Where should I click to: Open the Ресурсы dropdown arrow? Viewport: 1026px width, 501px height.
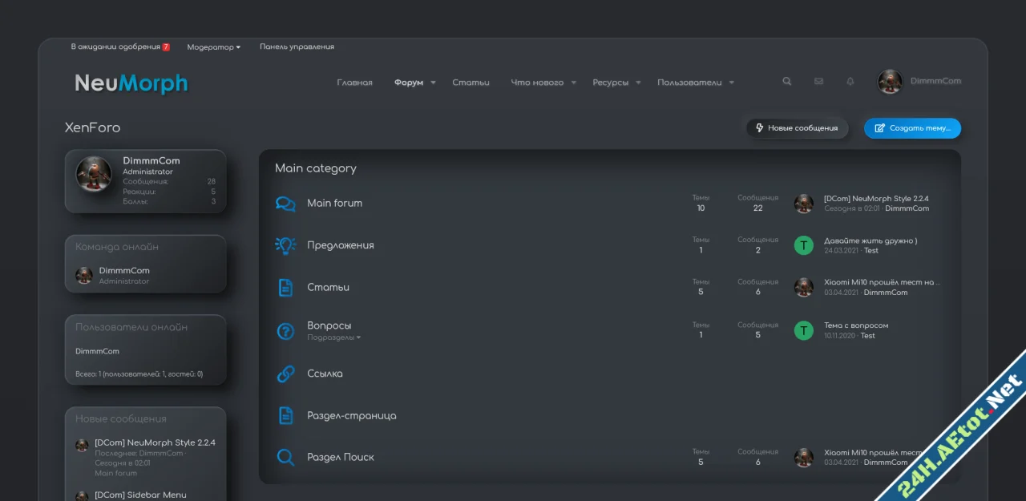click(638, 83)
